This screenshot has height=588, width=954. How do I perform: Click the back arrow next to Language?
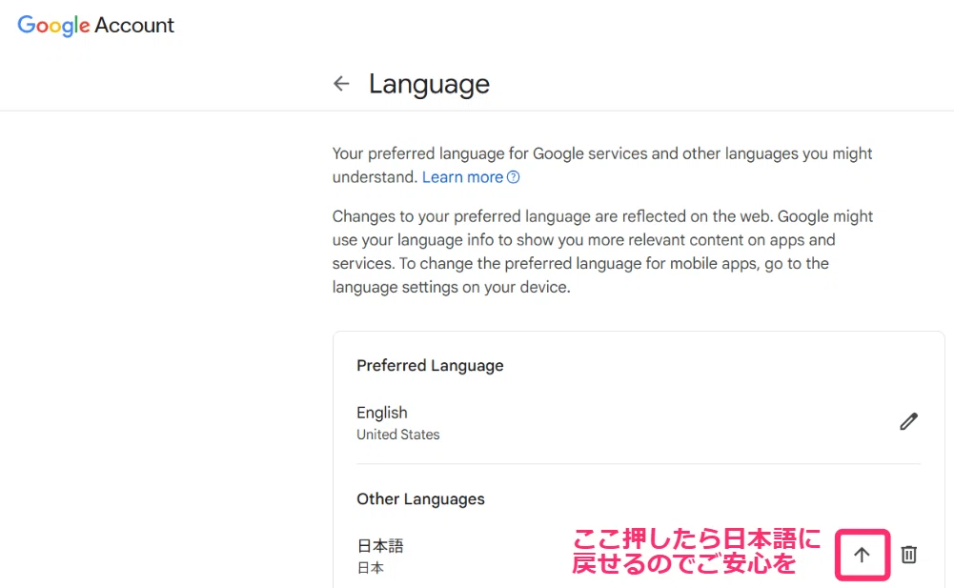coord(341,84)
